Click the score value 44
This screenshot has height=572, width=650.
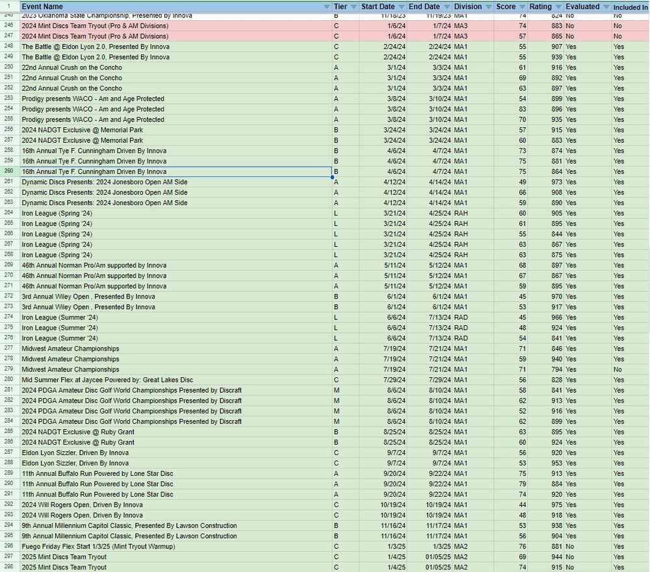click(523, 504)
